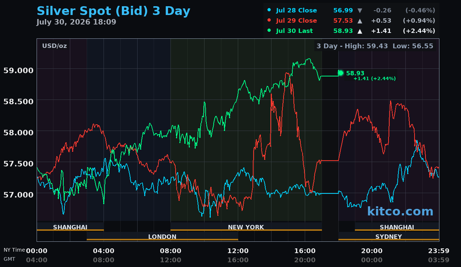Click the 58.500 y-axis label
461x267 pixels.
click(x=18, y=101)
